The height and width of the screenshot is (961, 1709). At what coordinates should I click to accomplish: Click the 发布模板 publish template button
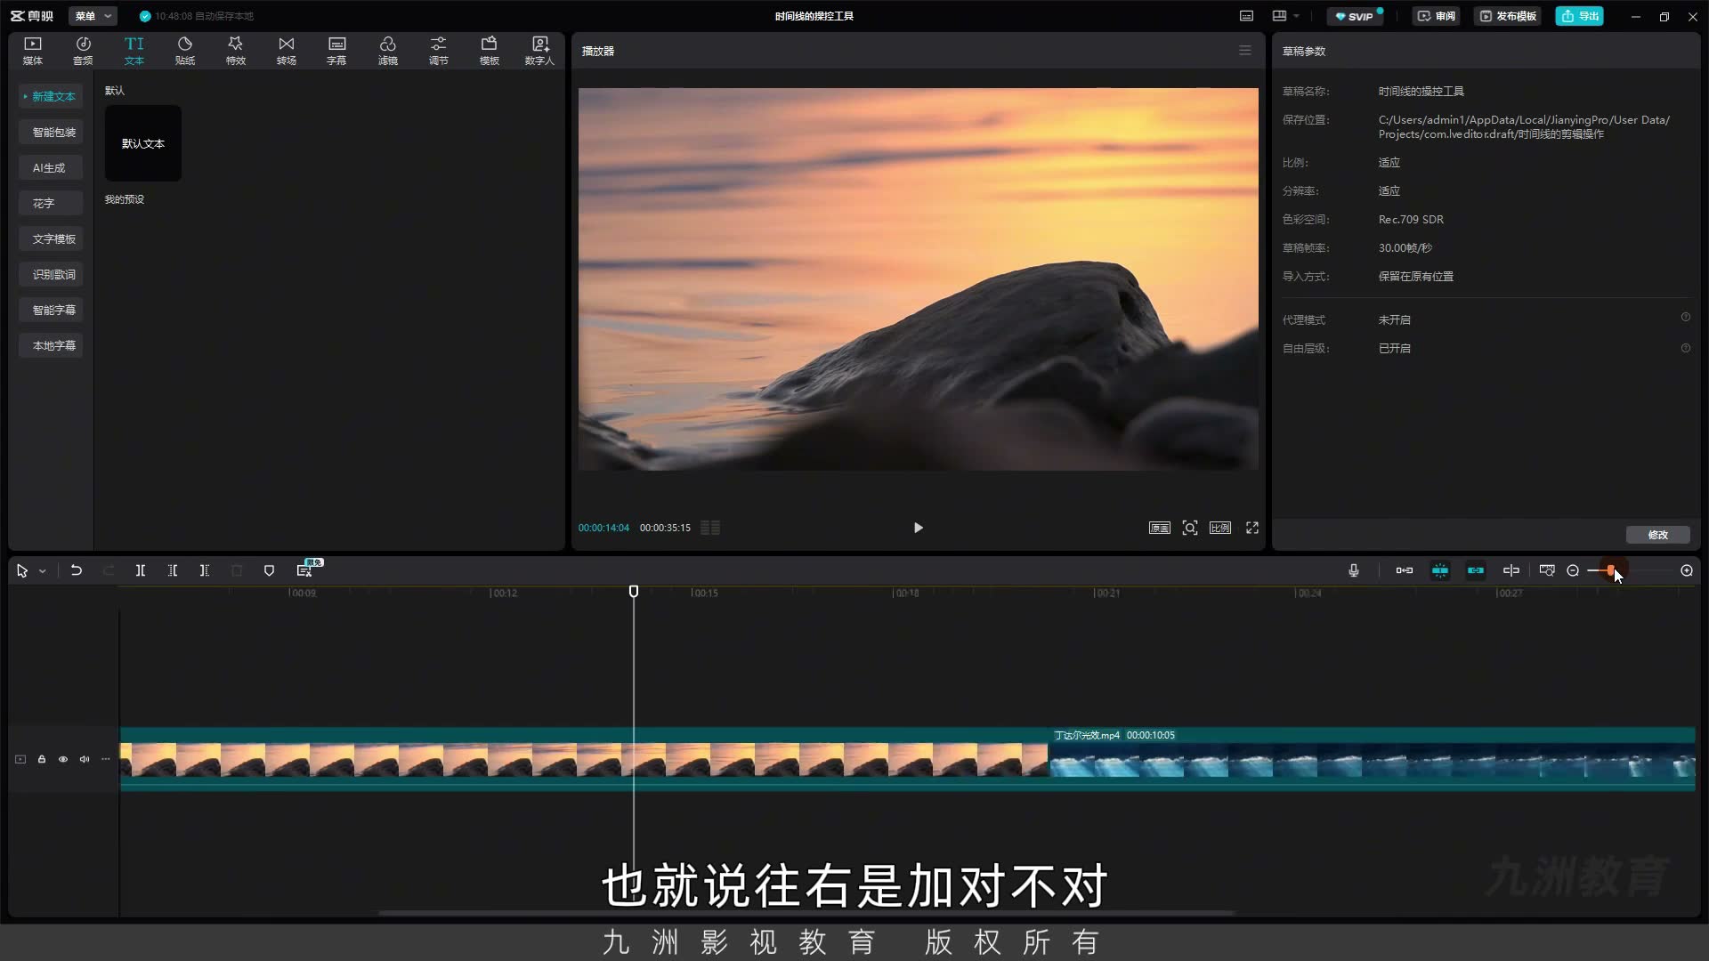1509,16
